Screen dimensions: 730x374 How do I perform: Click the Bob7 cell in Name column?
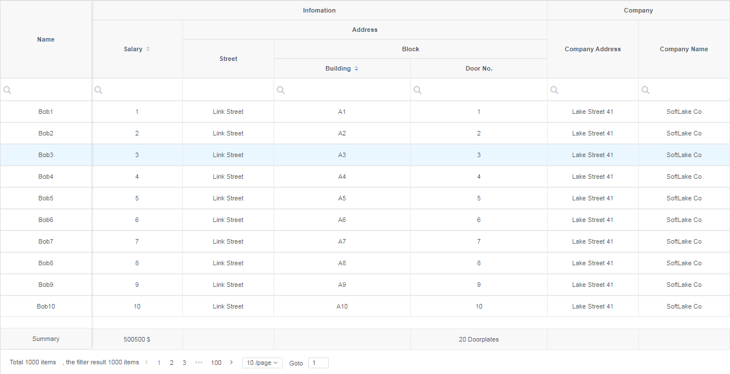pyautogui.click(x=46, y=242)
